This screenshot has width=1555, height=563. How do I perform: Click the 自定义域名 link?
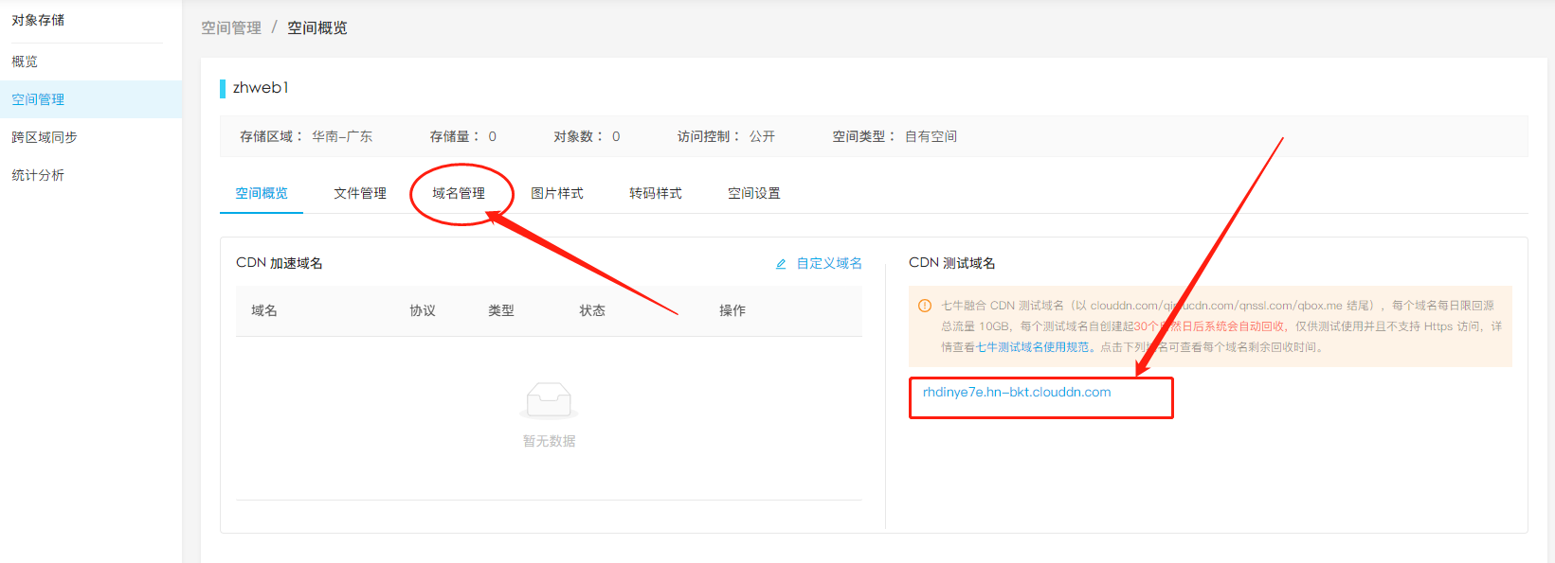pos(829,263)
